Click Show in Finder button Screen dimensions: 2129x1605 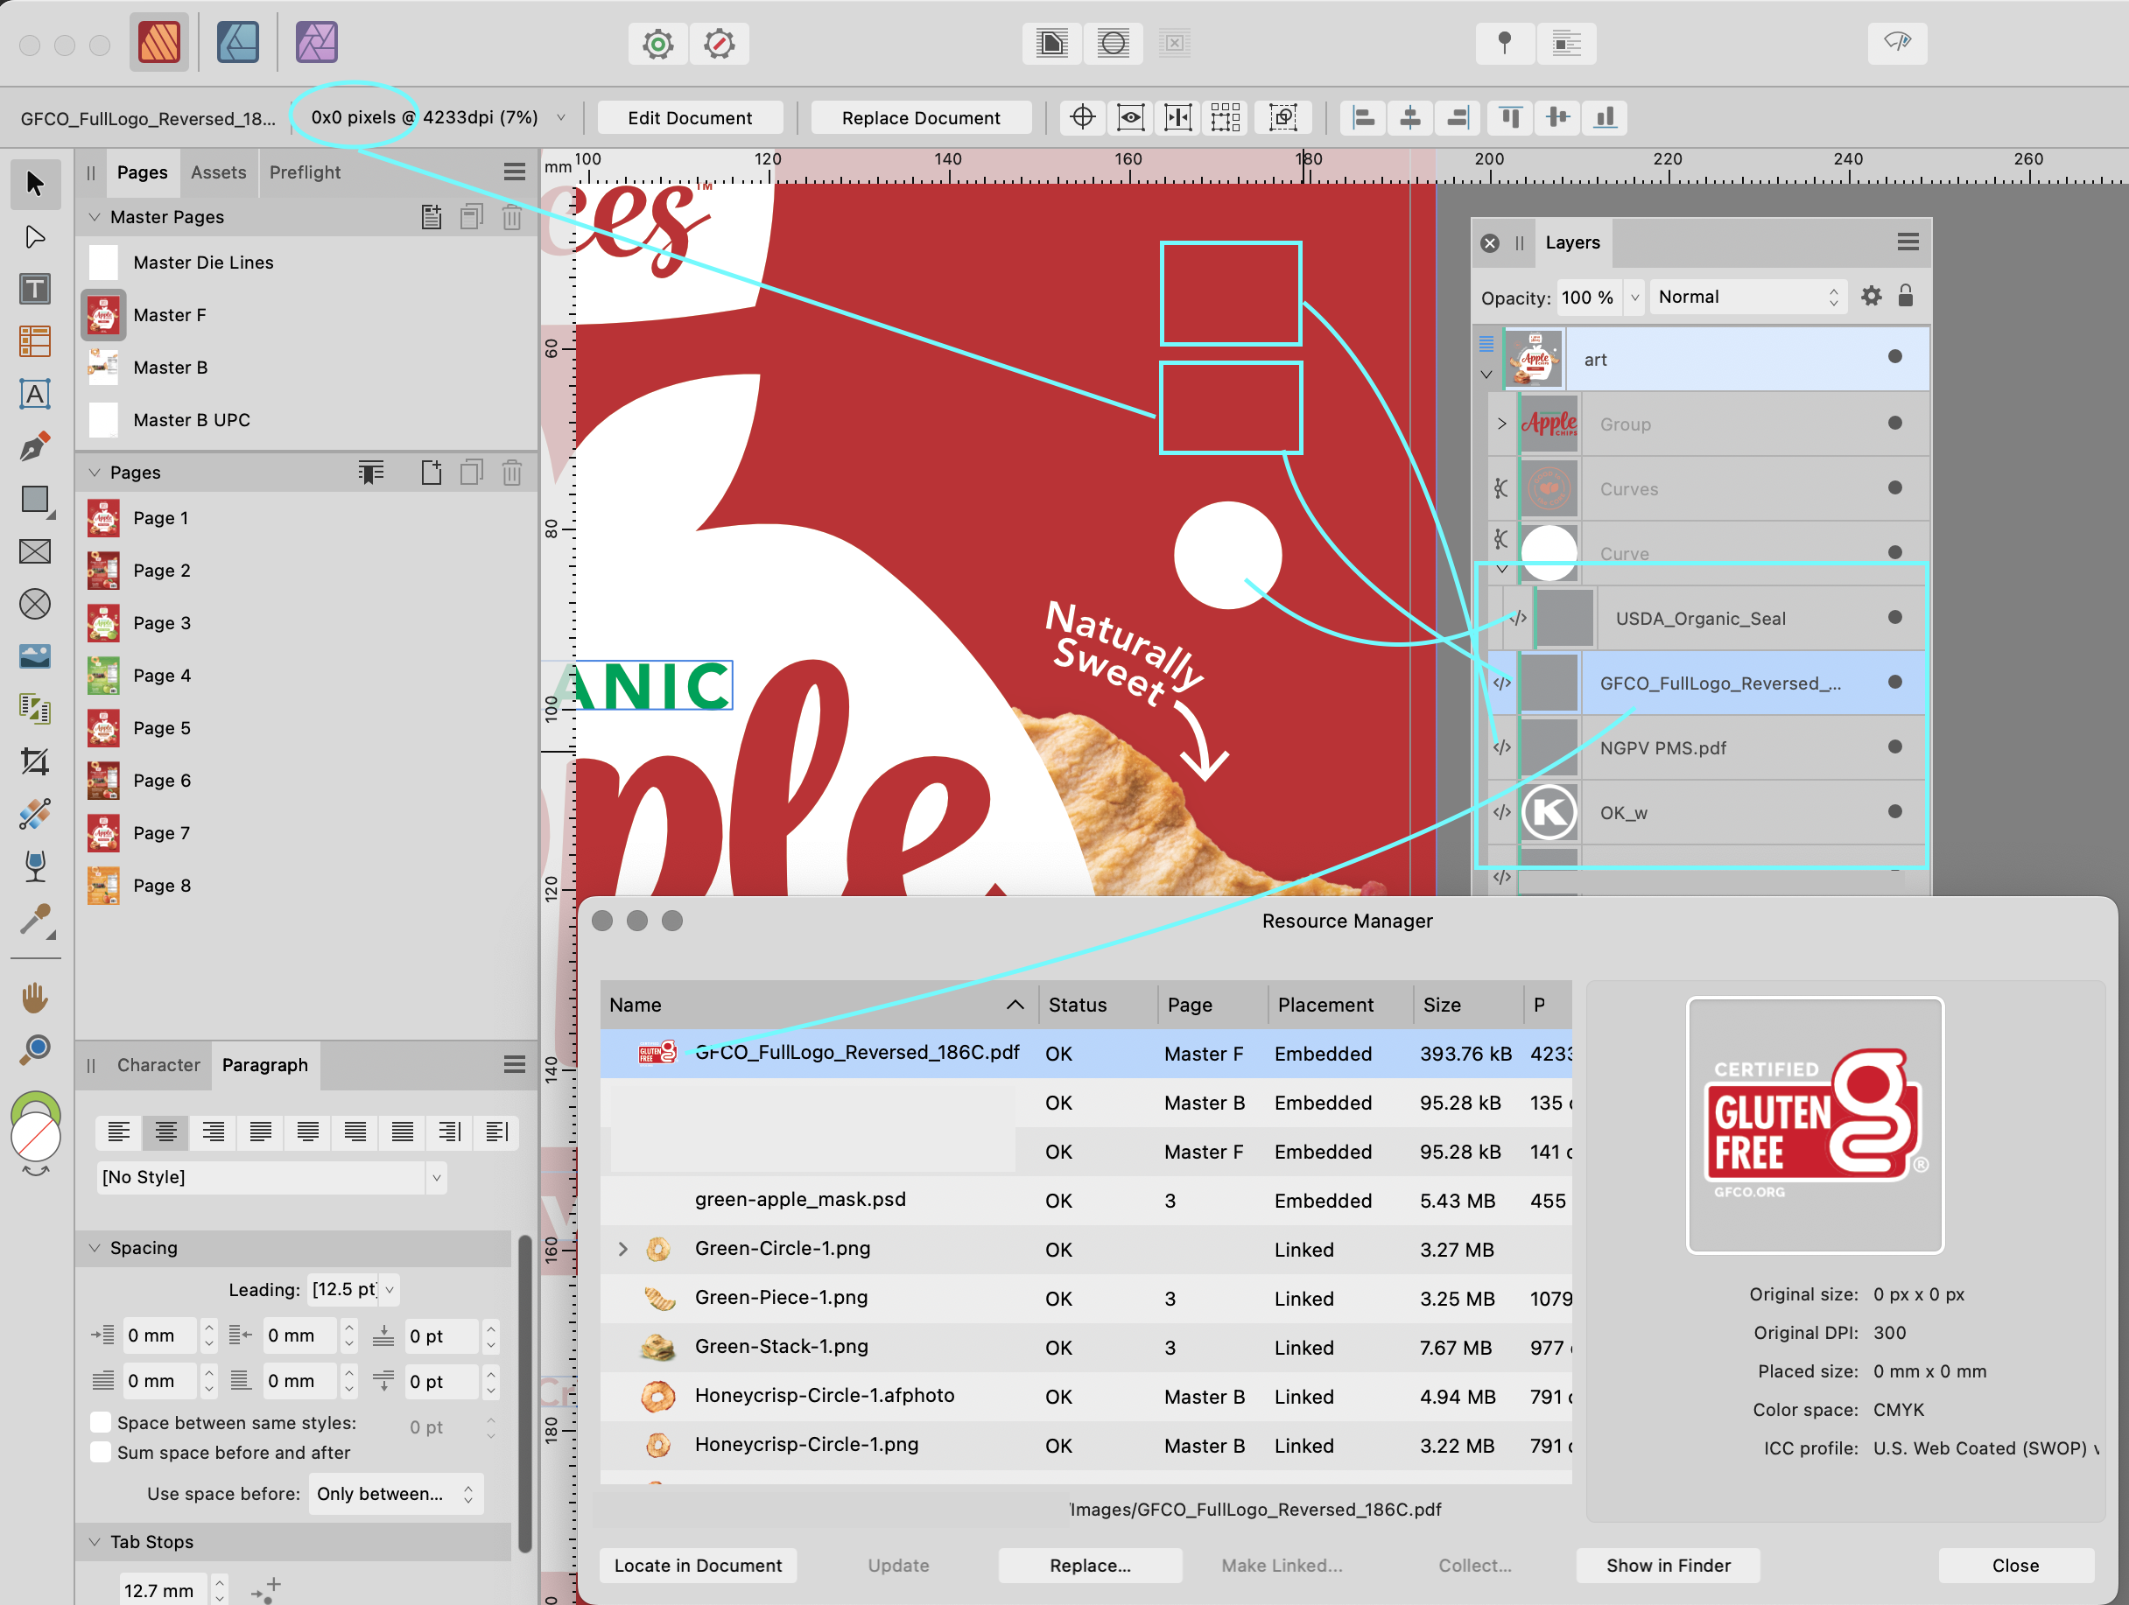1667,1565
